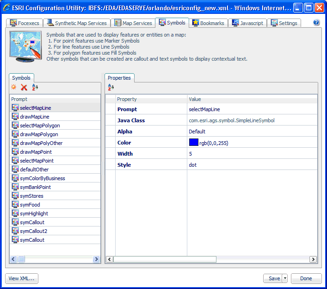Click the Internet Explorer title bar icon
Screen dimensions: 327x289
(x=6, y=8)
